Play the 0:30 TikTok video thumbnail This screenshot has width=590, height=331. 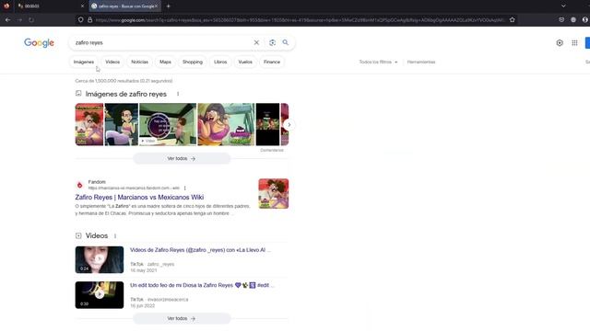pos(100,295)
